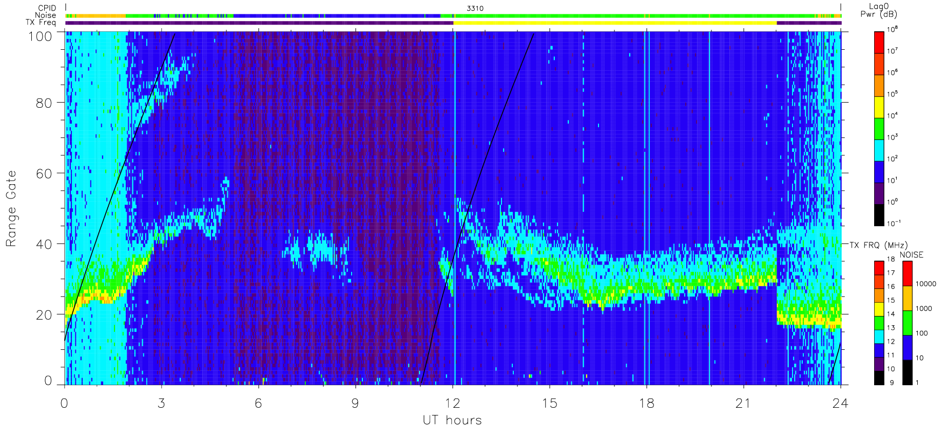The height and width of the screenshot is (436, 946).
Task: Select the black segment of the NOISE colorbar
Action: point(908,372)
